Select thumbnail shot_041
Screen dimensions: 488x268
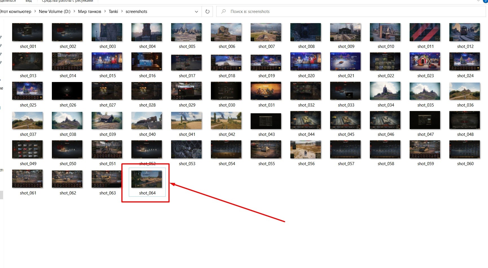point(186,121)
